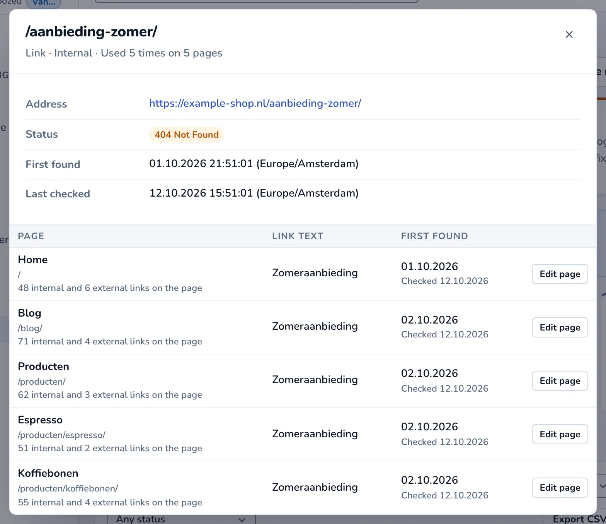The height and width of the screenshot is (524, 606).
Task: Select the /producten/koffiebonen/ path text
Action: (68, 488)
